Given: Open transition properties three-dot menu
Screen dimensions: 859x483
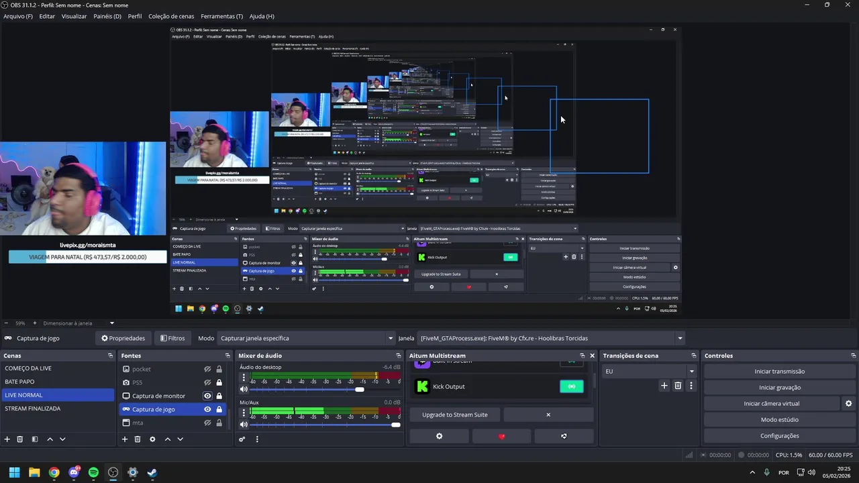Looking at the screenshot, I should click(x=691, y=386).
